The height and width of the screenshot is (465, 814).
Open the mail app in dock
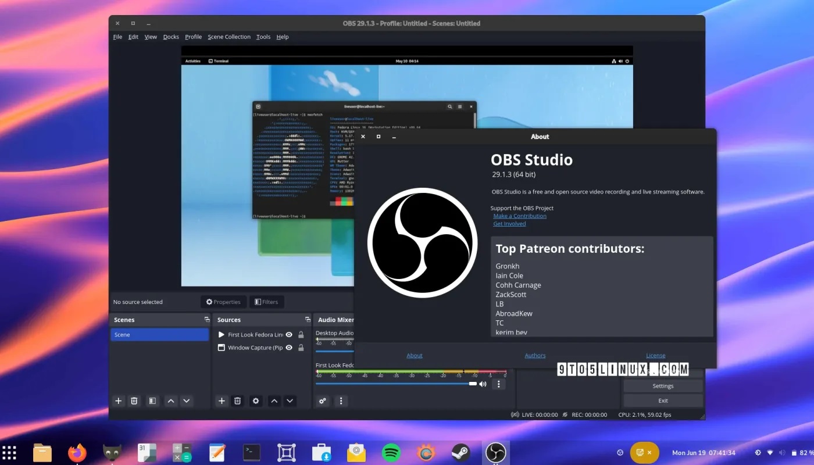(x=356, y=452)
